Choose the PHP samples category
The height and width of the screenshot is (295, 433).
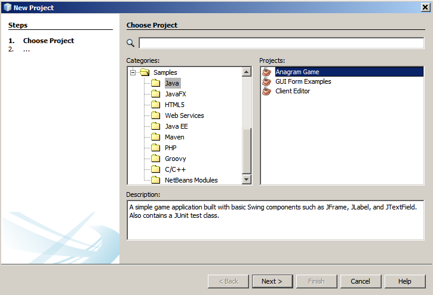click(x=170, y=148)
